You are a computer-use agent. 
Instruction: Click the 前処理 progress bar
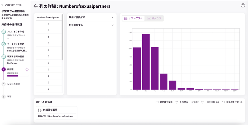(x=18, y=76)
